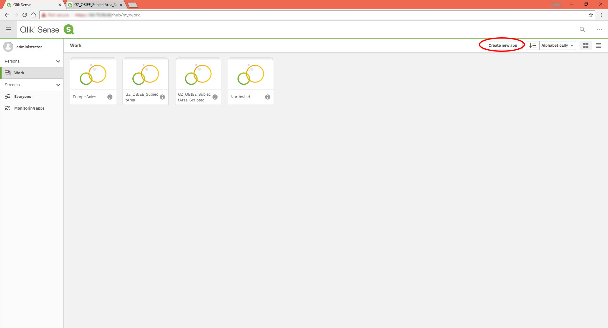This screenshot has width=608, height=328.
Task: Show info for GZ_OBIEE_SubjectArea_Scripted app
Action: click(215, 97)
